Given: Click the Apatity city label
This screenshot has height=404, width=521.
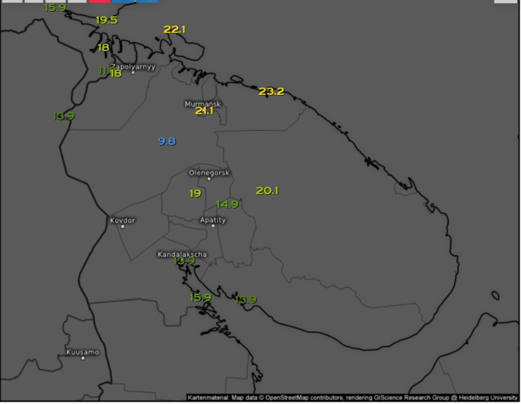Looking at the screenshot, I should (212, 220).
